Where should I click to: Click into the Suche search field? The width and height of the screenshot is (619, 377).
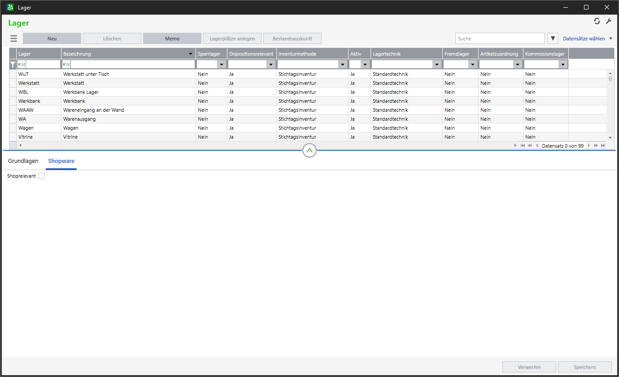tap(500, 39)
